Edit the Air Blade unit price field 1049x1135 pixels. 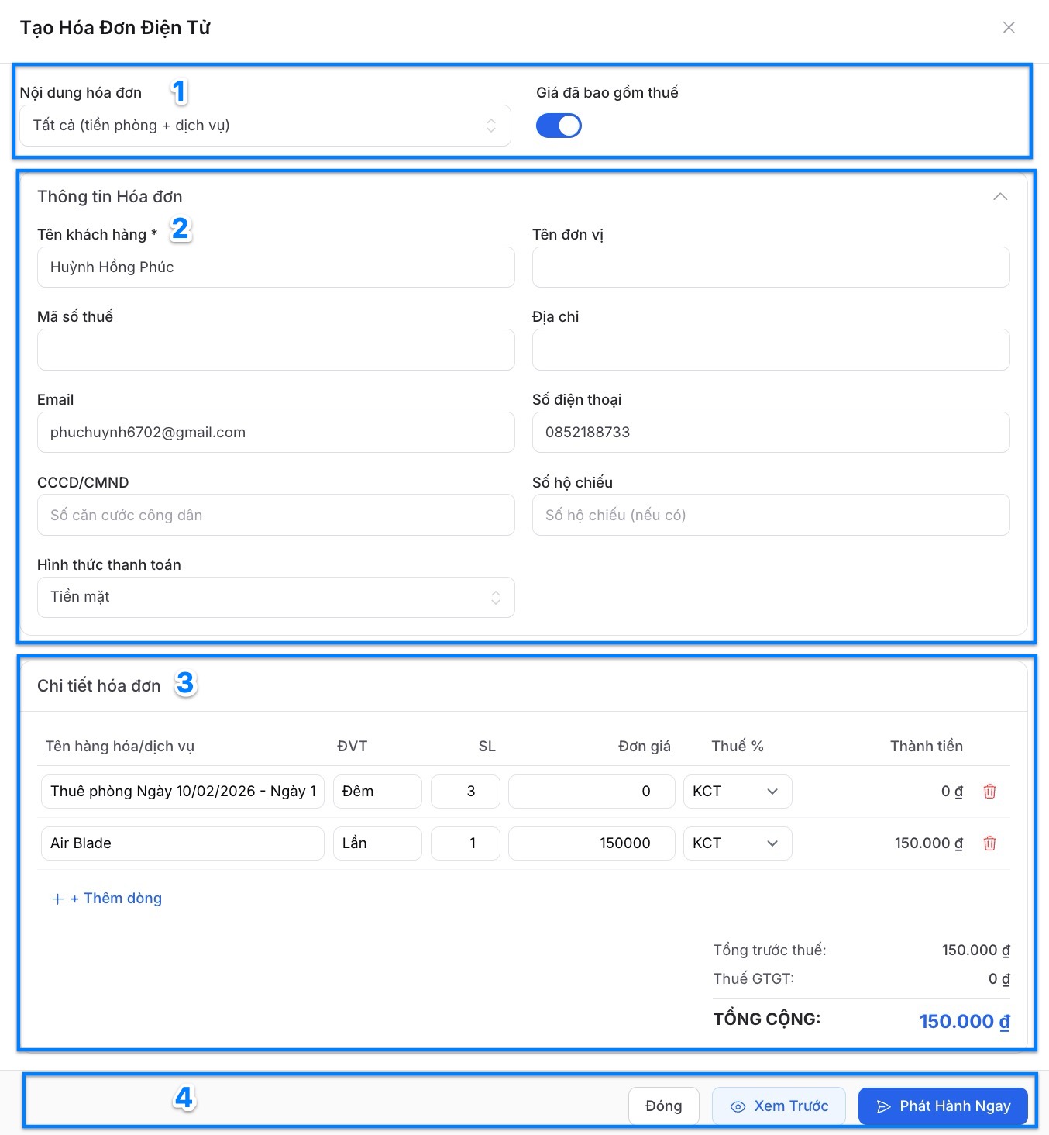[591, 843]
